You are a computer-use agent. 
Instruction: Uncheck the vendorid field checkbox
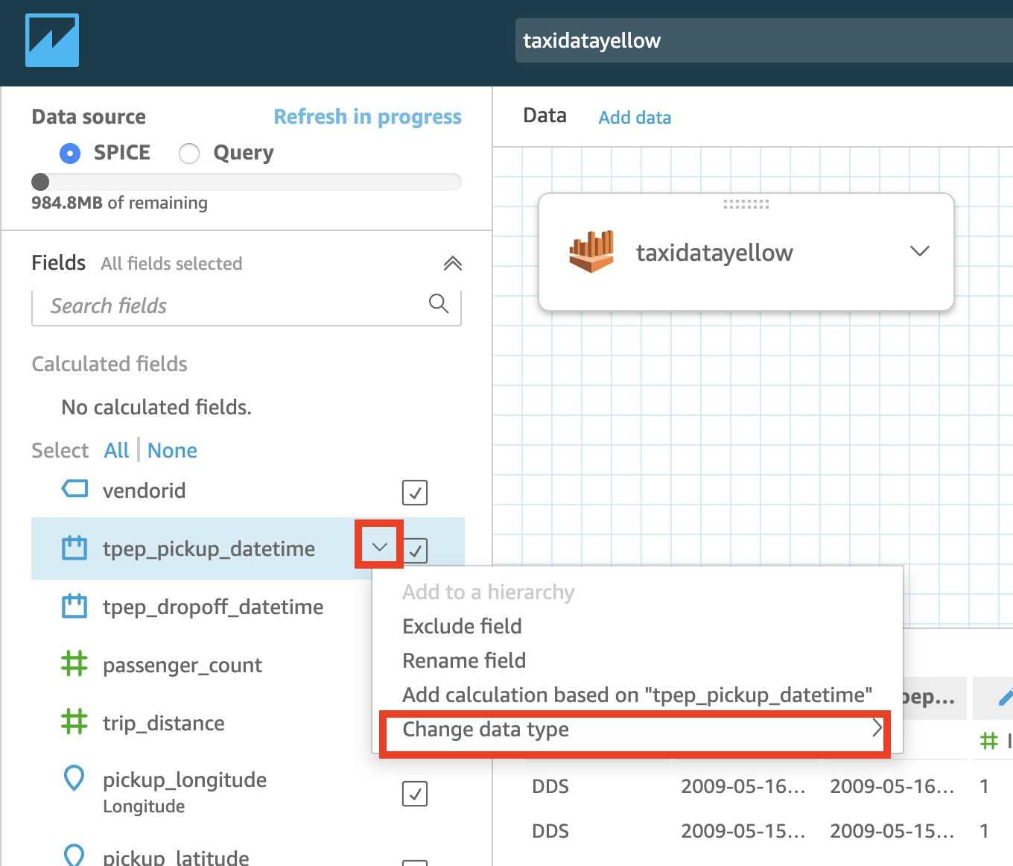pos(415,493)
